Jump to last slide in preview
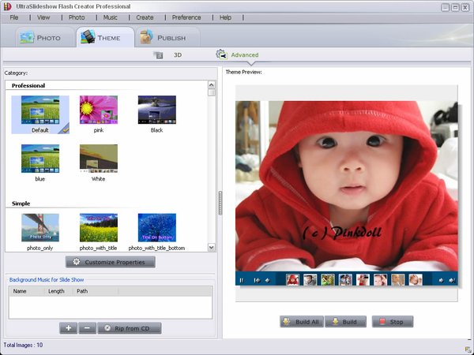This screenshot has height=355, width=474. coord(453,280)
